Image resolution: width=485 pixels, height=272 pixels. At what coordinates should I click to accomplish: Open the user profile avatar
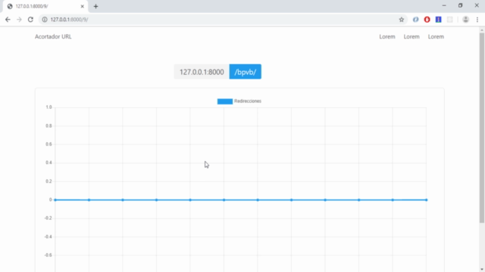point(465,20)
